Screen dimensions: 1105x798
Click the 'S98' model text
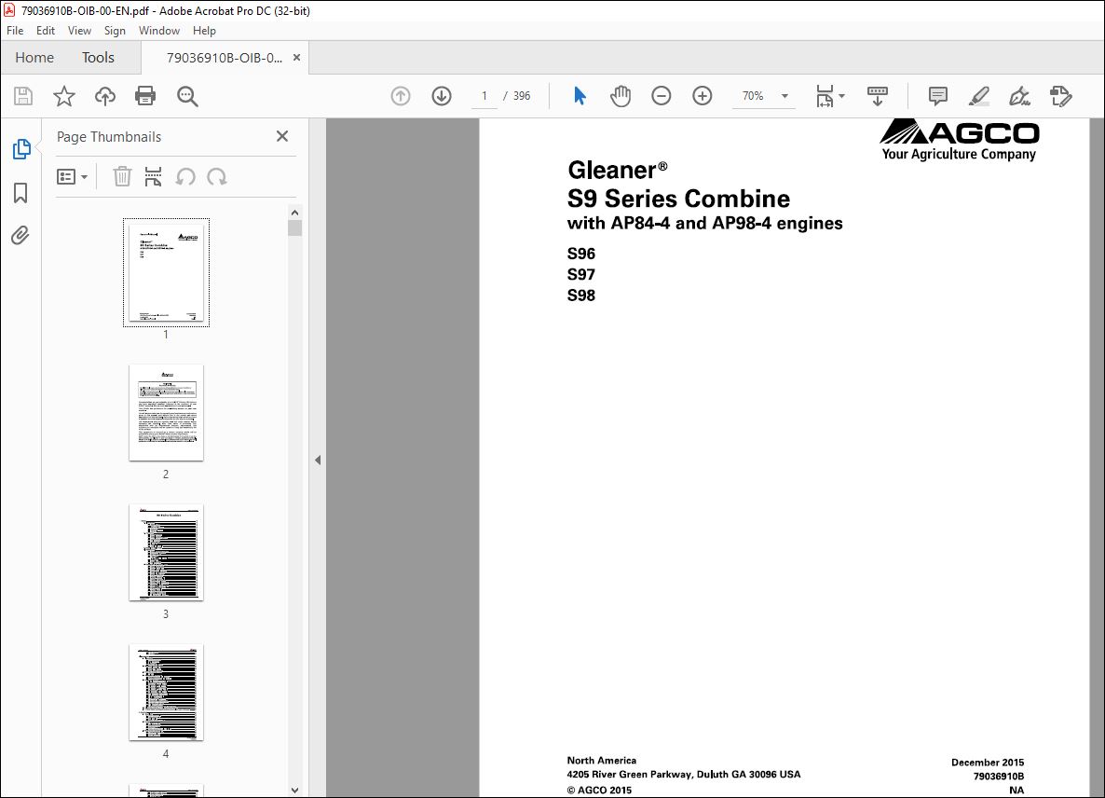point(581,296)
